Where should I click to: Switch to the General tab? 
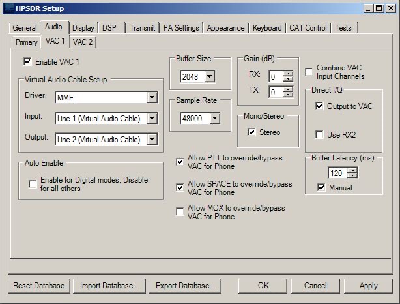25,28
